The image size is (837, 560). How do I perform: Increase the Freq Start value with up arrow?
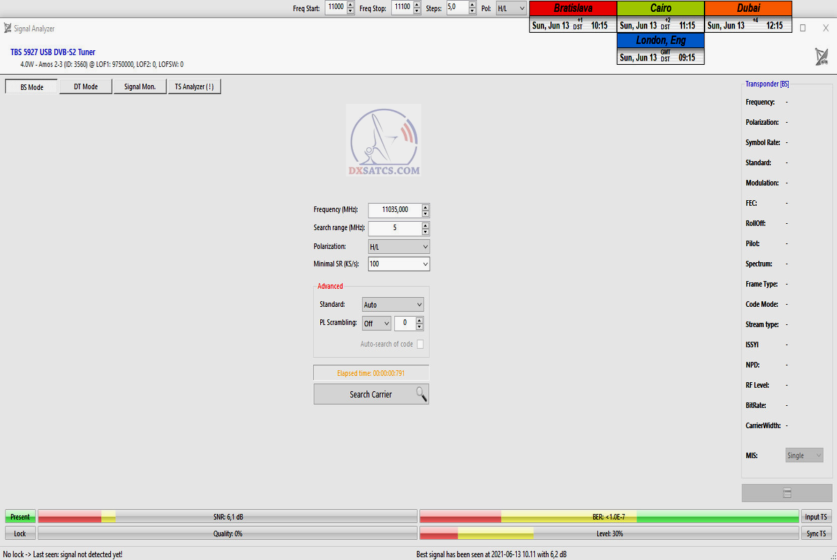coord(350,5)
